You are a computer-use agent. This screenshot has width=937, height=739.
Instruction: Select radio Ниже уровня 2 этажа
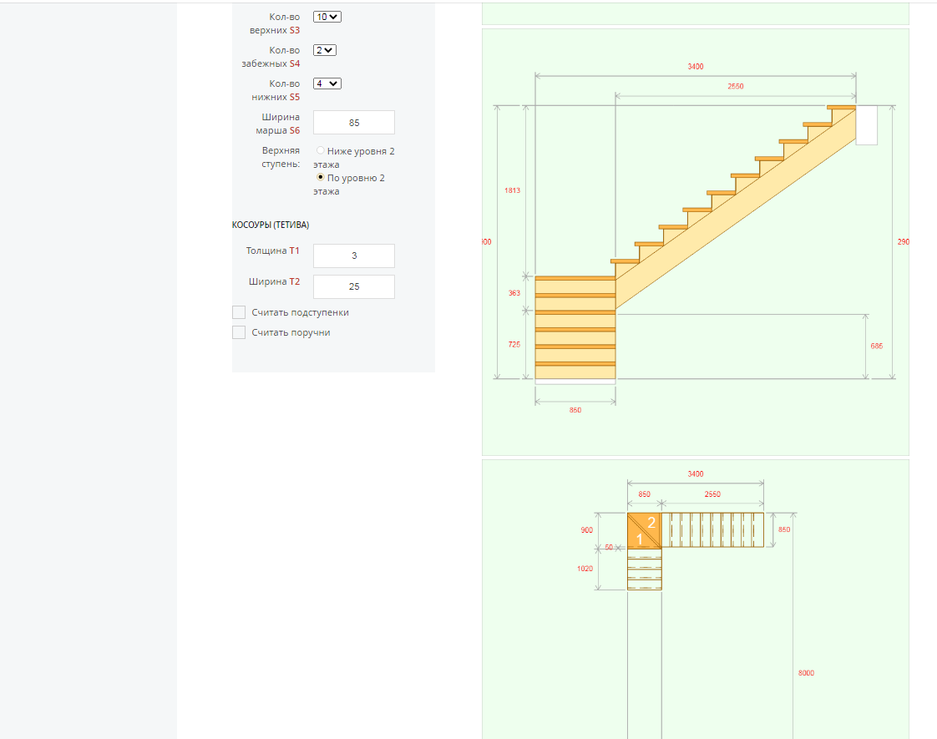point(321,150)
